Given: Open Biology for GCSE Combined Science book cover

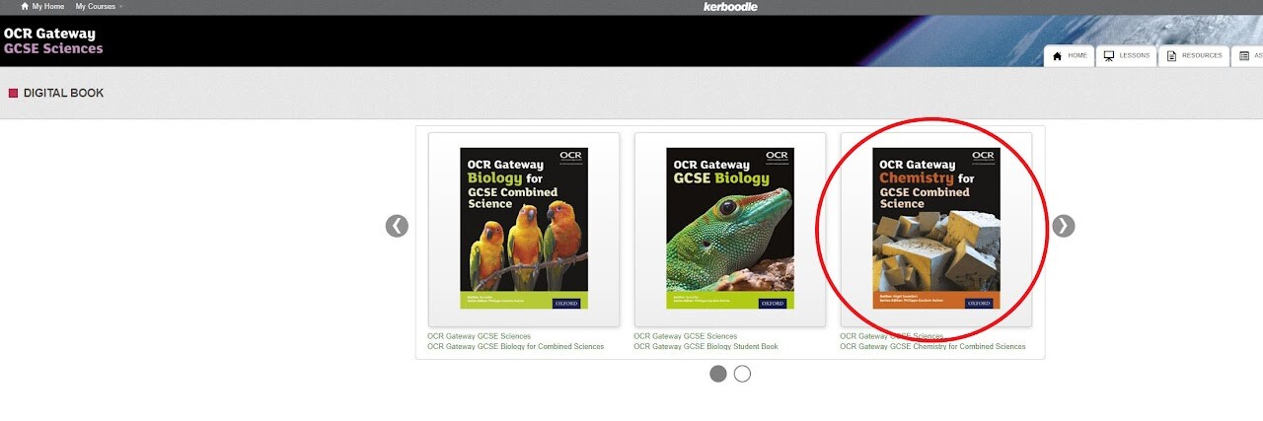Looking at the screenshot, I should point(524,229).
